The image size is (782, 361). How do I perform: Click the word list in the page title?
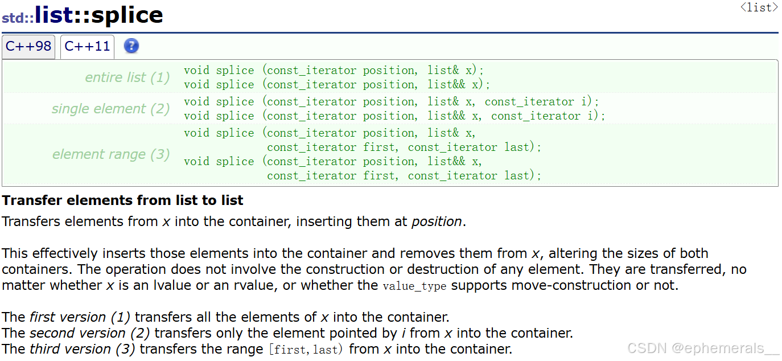pyautogui.click(x=54, y=15)
